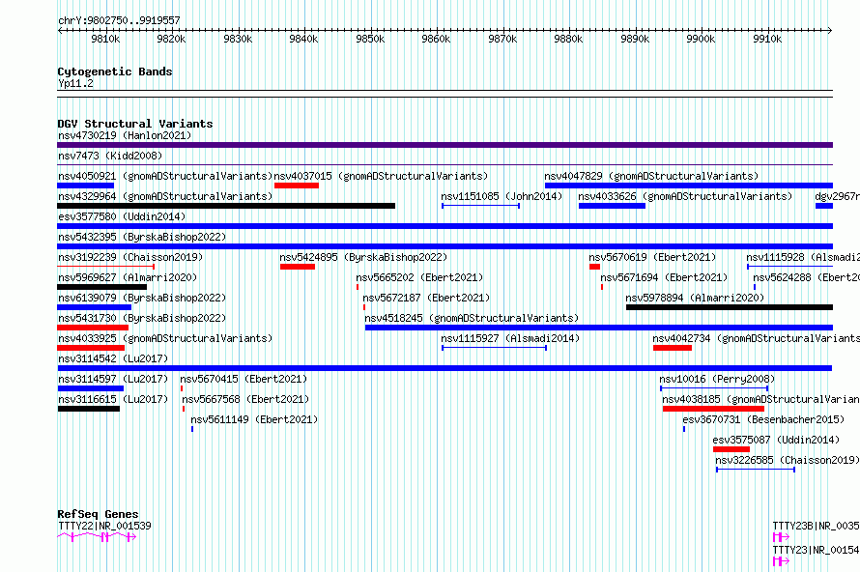Click the Cytogenetic Bands track title
This screenshot has width=860, height=572.
pyautogui.click(x=115, y=71)
